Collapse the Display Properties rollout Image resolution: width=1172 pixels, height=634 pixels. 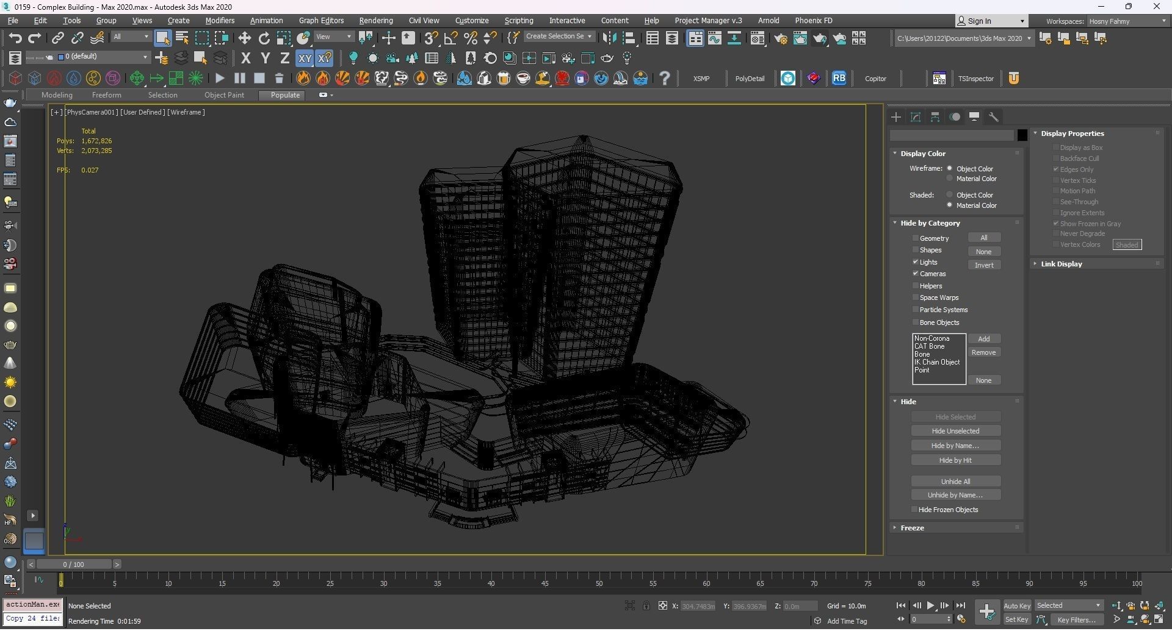(x=1098, y=134)
